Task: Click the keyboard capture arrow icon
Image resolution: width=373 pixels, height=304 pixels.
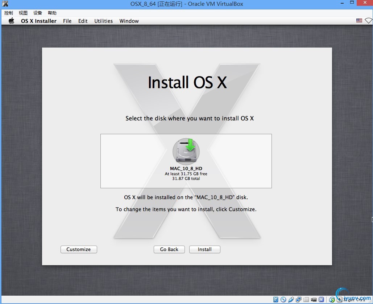Action: click(x=339, y=300)
